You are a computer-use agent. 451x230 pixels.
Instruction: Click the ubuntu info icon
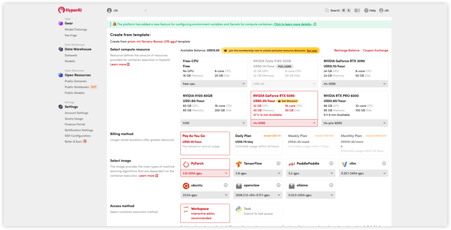(x=226, y=185)
